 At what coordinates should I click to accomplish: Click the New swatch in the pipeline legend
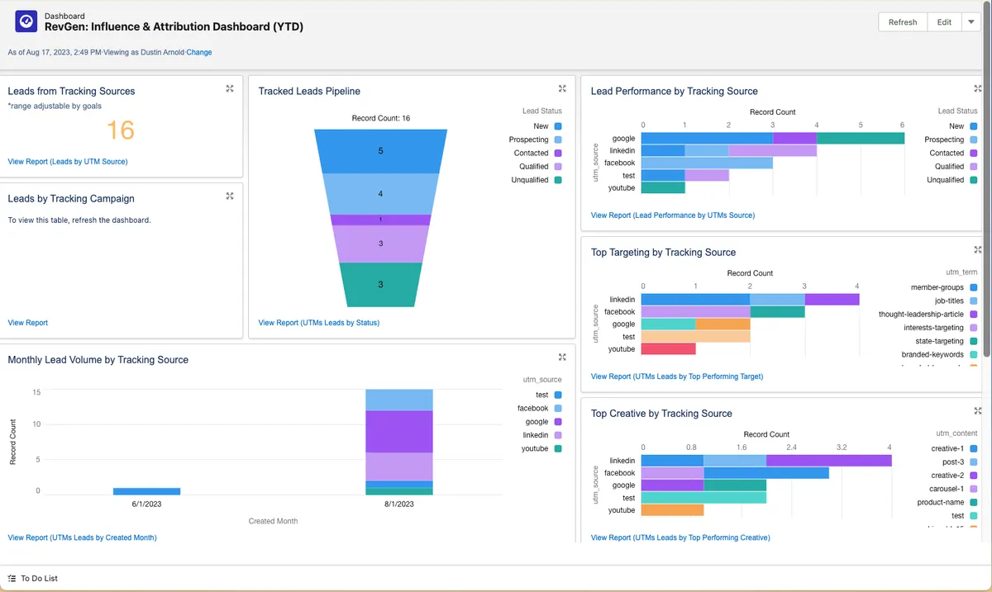click(559, 126)
